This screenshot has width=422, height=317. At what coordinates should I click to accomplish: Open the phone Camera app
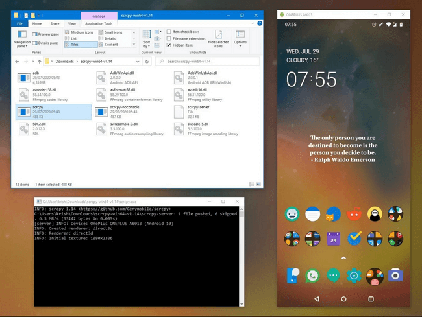[x=395, y=276]
